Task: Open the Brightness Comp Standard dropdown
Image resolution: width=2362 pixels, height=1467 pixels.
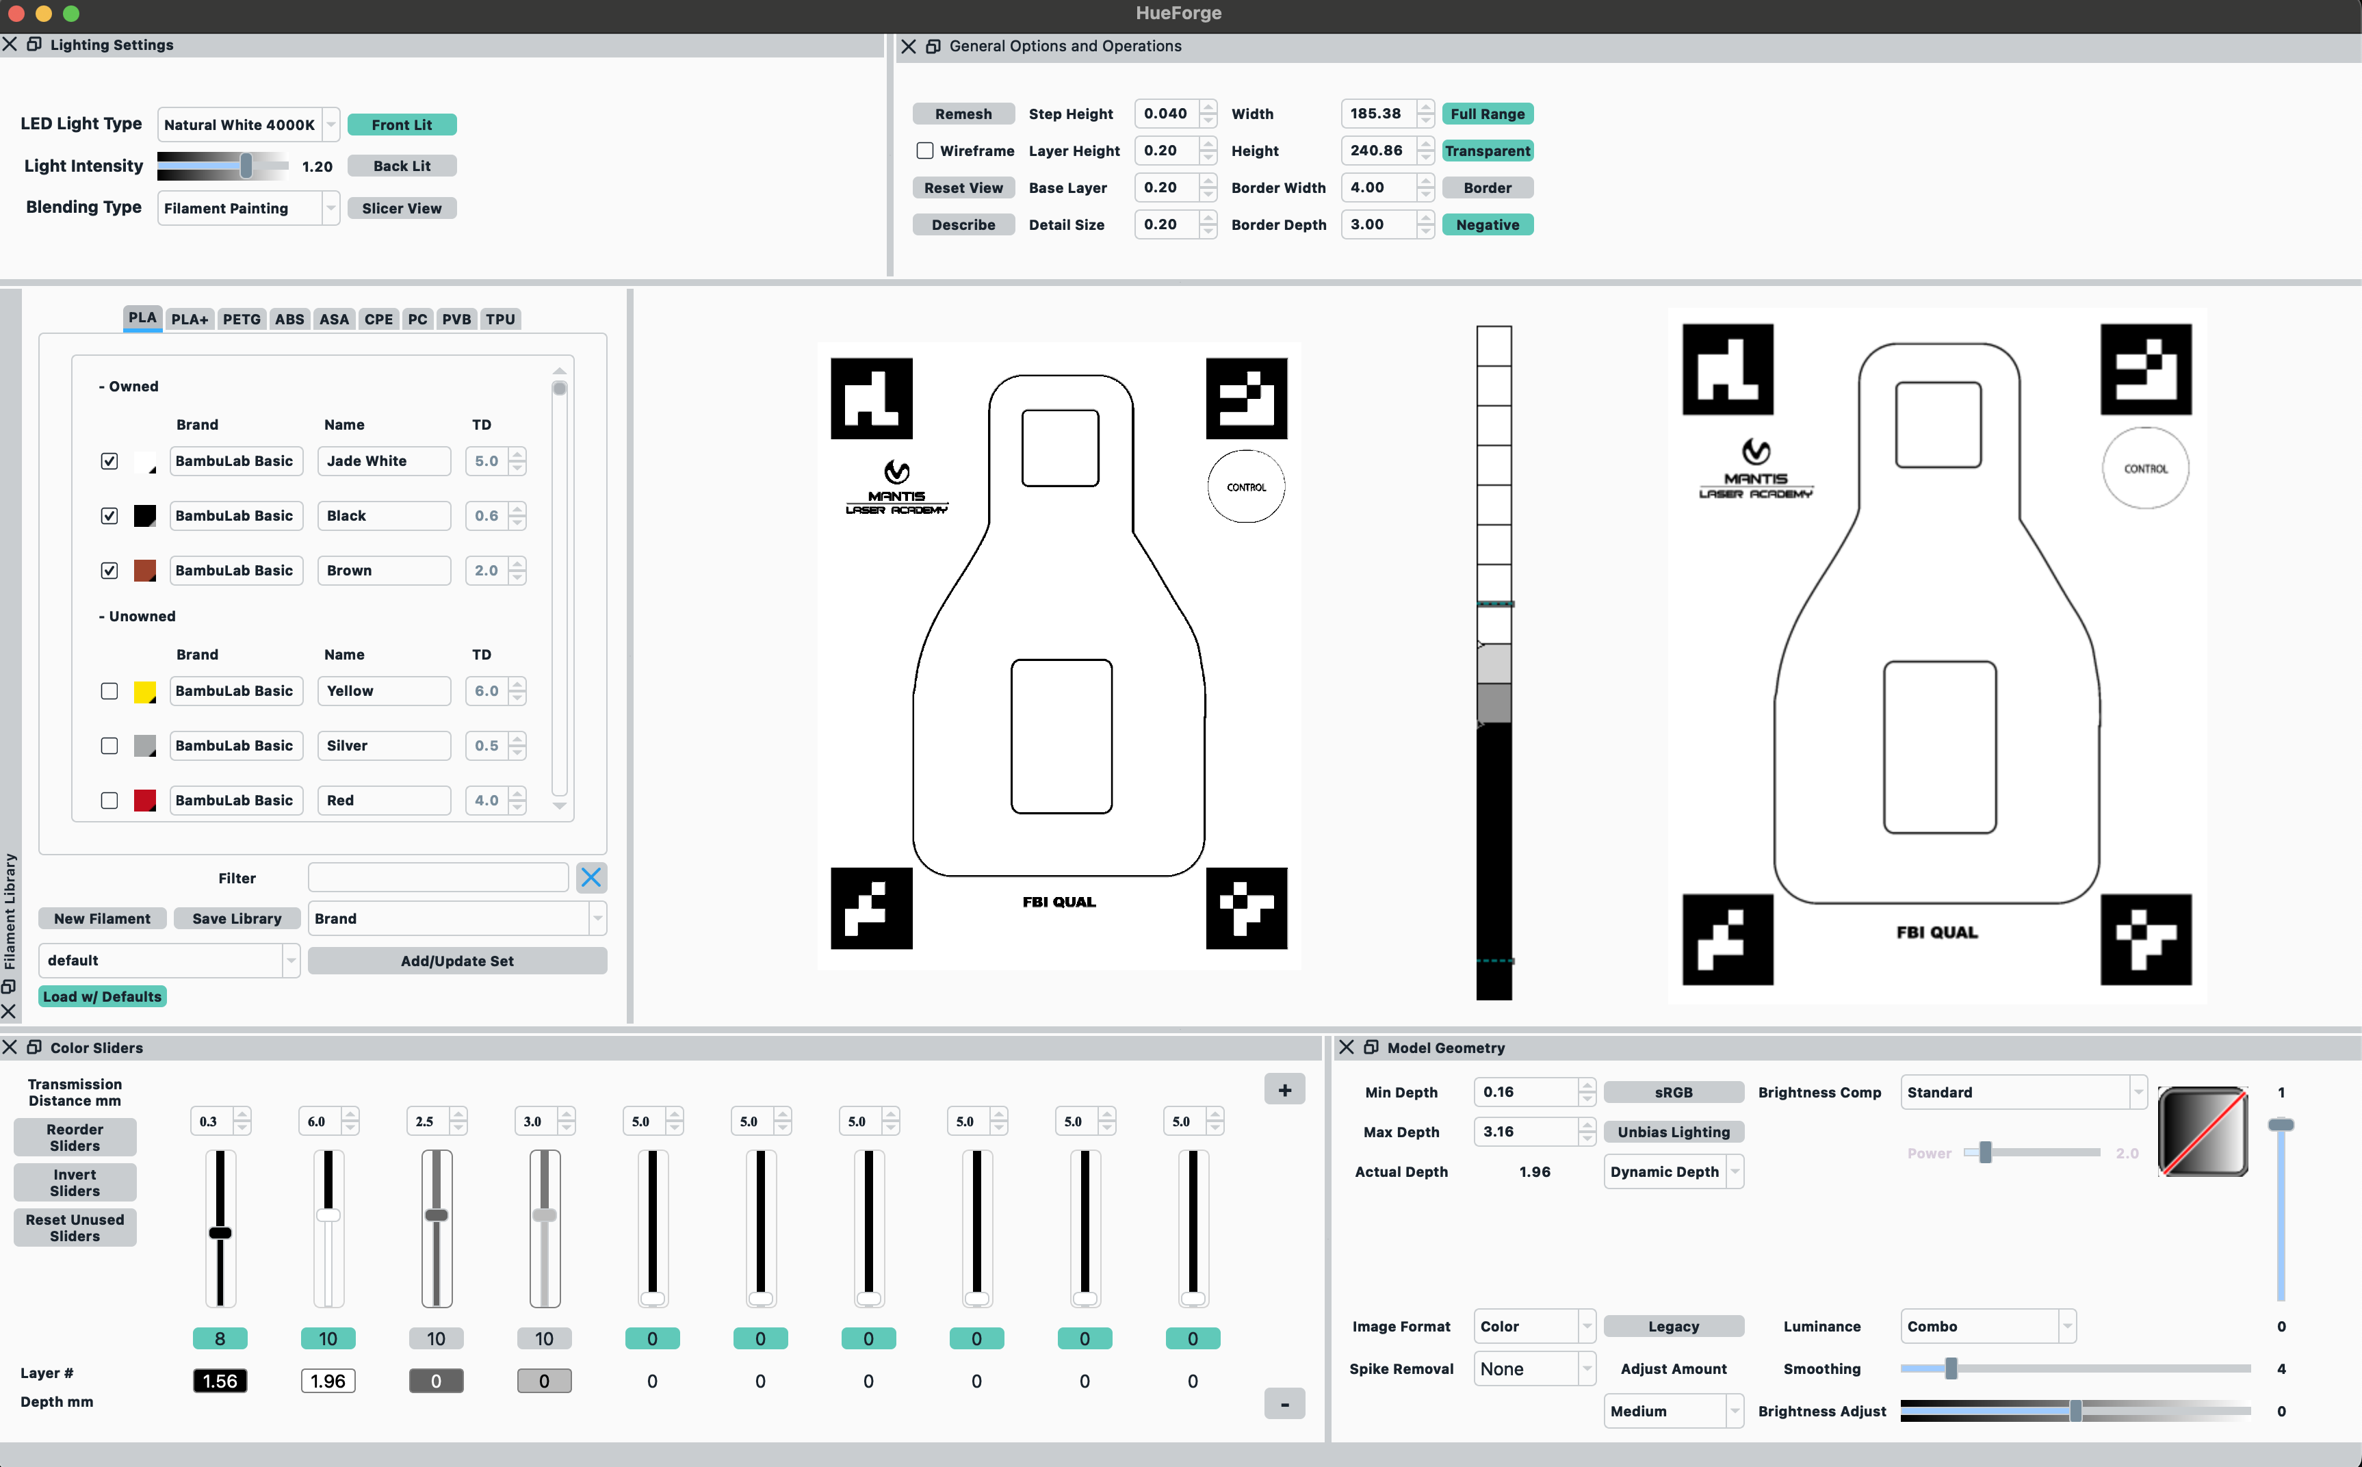Action: point(2023,1091)
